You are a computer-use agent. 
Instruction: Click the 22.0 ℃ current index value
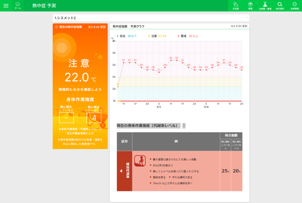click(80, 77)
